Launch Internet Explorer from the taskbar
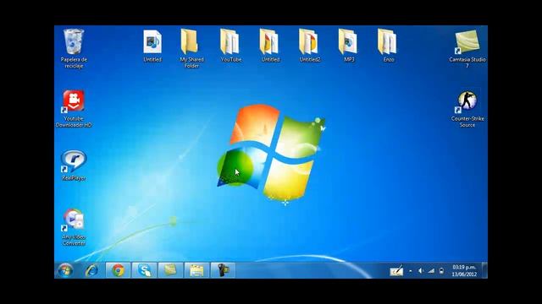This screenshot has width=542, height=304. [91, 270]
